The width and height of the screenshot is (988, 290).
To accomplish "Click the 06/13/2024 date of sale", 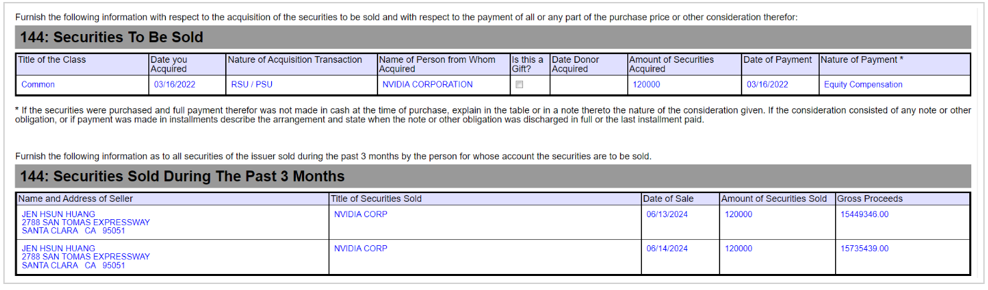I will pyautogui.click(x=667, y=214).
